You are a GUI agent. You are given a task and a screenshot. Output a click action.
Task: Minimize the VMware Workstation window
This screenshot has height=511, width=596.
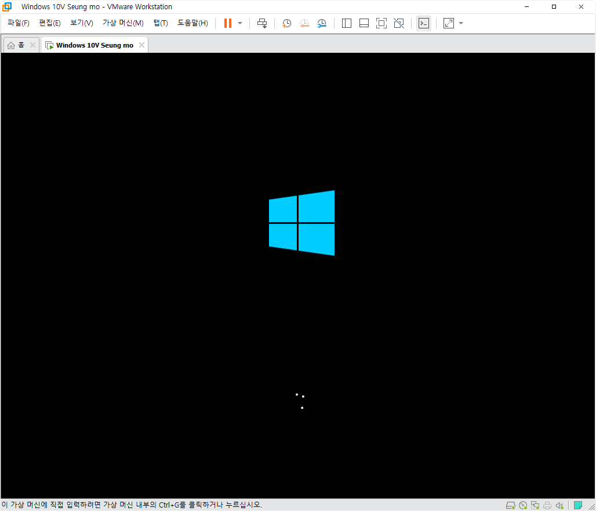pos(527,7)
